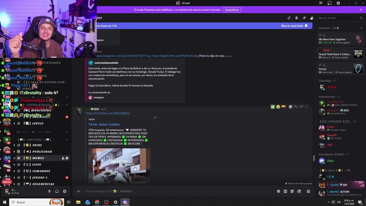Toggle the Colombia flag reaction

point(283,107)
